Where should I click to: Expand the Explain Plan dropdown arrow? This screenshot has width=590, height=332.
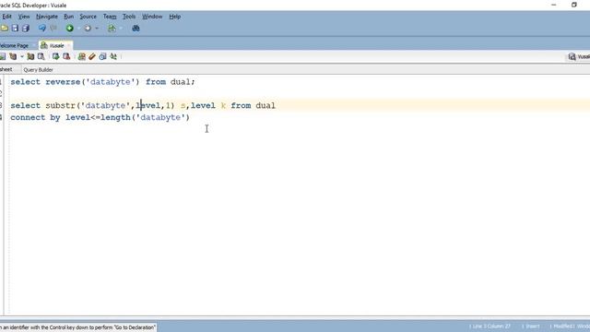click(x=22, y=57)
